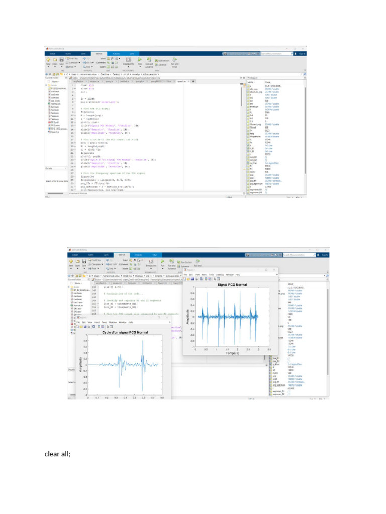Click 'clear all;' text below the screenshots

[x=57, y=454]
